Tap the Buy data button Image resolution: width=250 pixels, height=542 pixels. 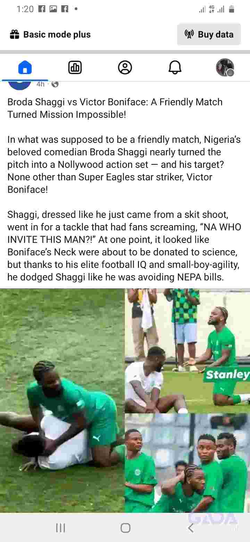209,34
